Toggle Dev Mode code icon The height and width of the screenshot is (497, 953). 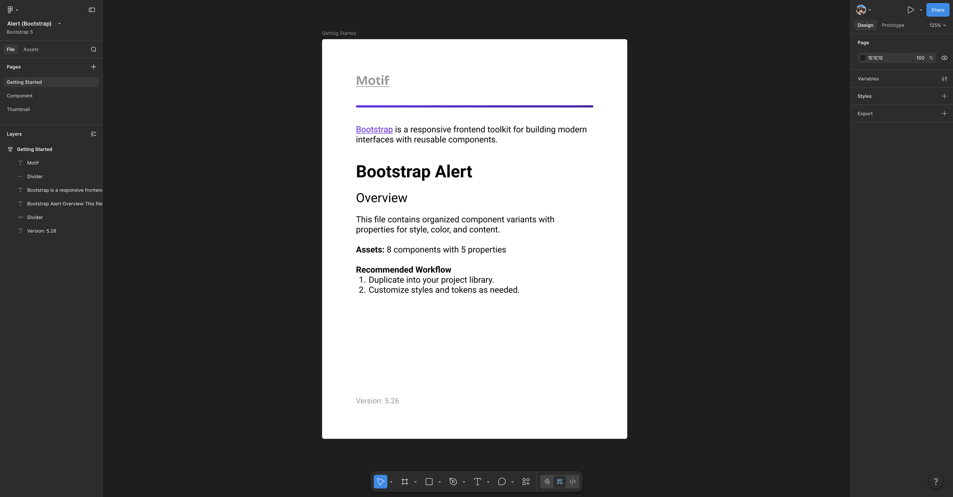point(573,482)
